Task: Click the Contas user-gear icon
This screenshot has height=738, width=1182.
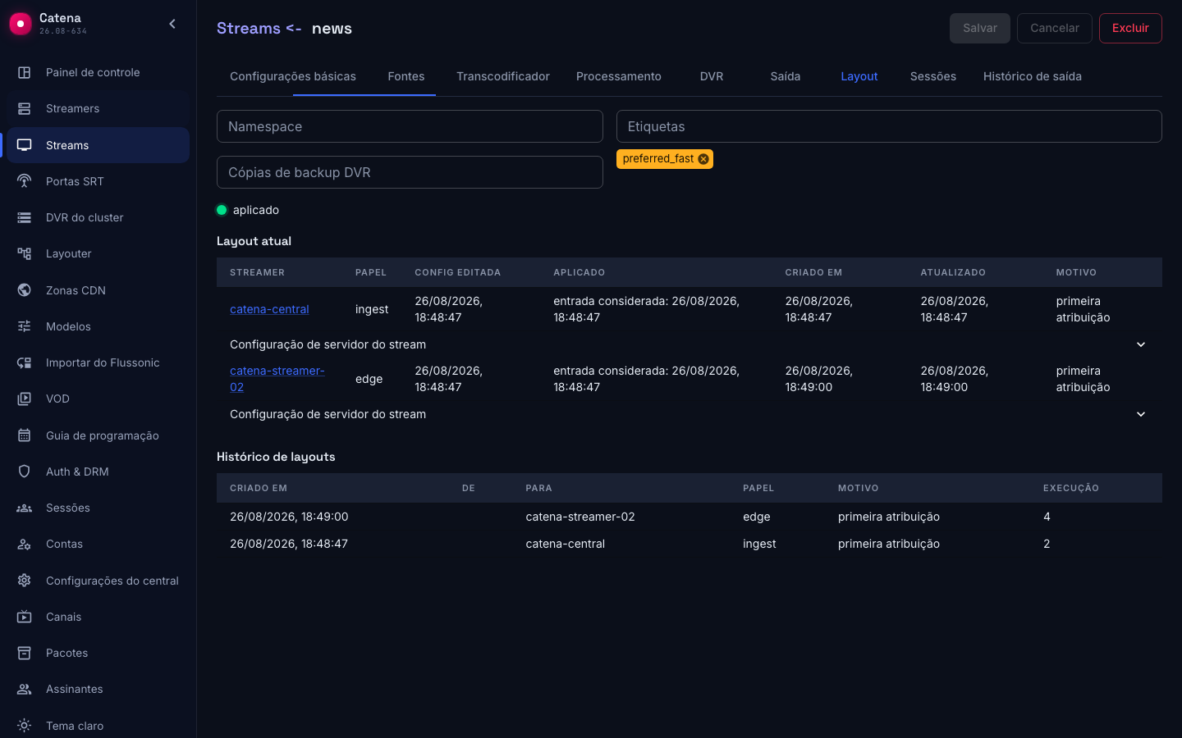Action: [x=25, y=544]
